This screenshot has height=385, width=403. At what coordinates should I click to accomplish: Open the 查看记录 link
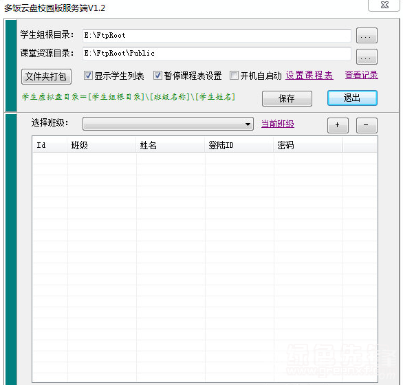click(361, 75)
